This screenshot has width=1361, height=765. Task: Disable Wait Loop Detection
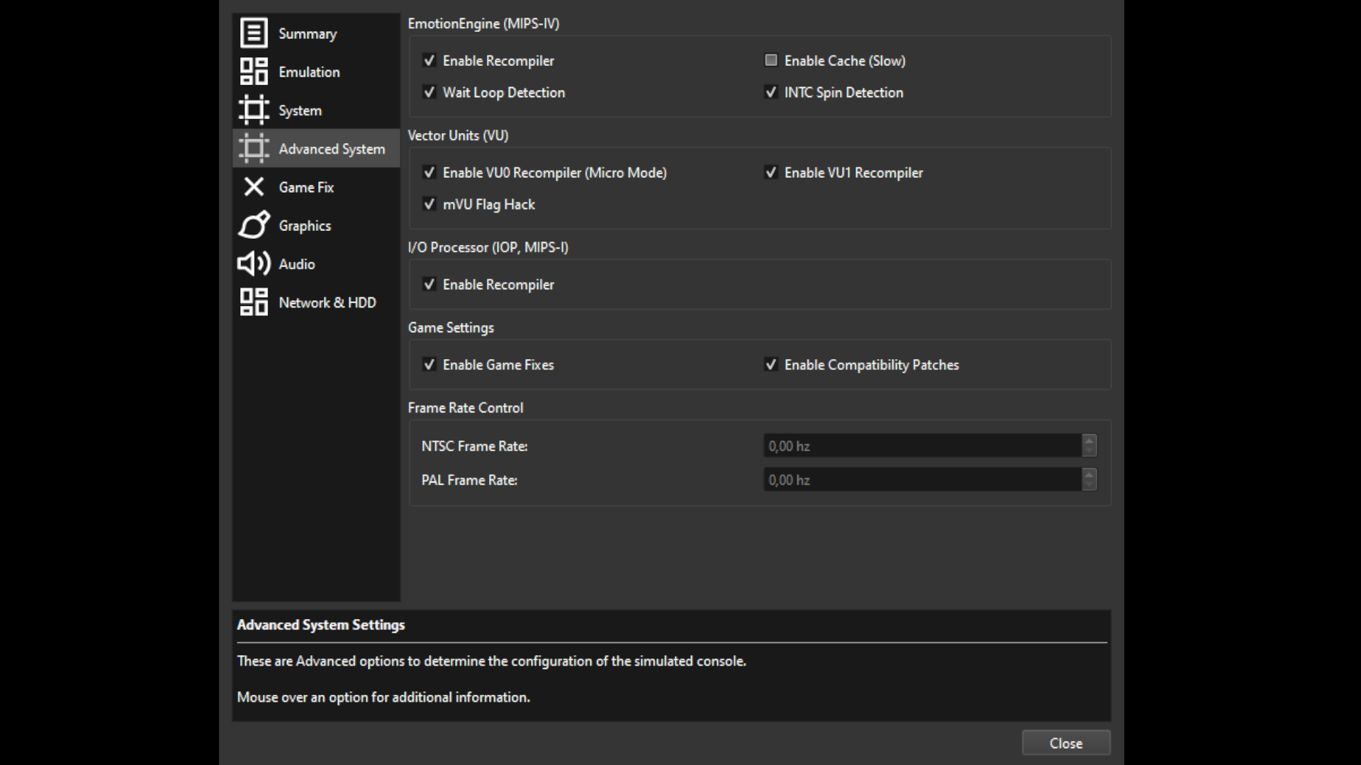(x=429, y=92)
